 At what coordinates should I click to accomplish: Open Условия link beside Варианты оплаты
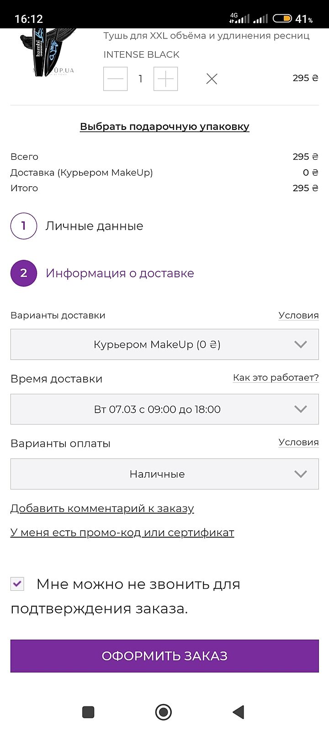[x=298, y=442]
